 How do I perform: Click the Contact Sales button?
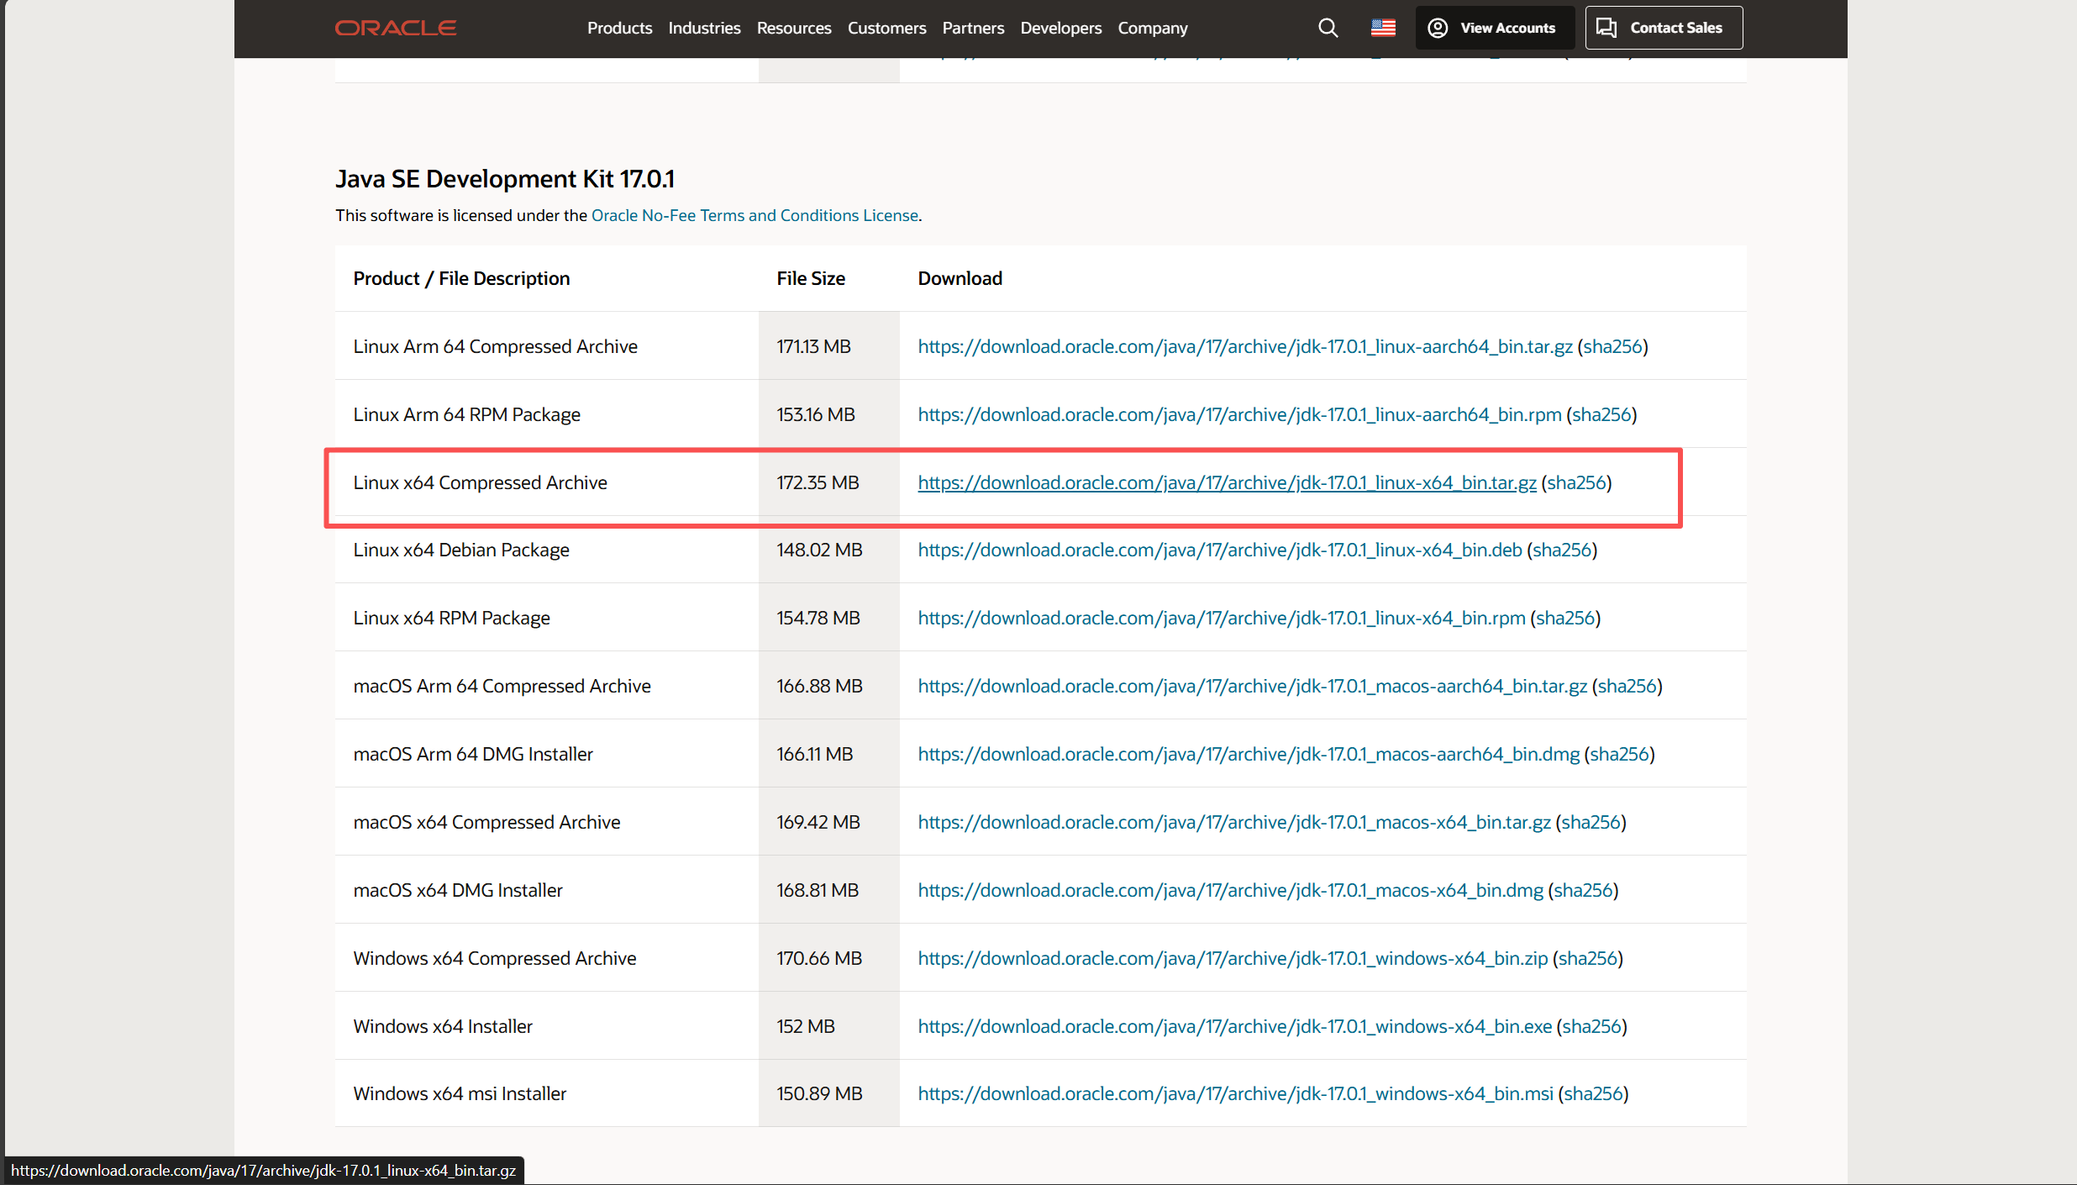point(1663,28)
